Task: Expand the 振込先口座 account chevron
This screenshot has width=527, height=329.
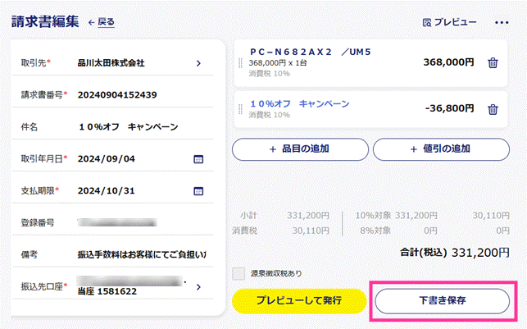Action: (198, 287)
